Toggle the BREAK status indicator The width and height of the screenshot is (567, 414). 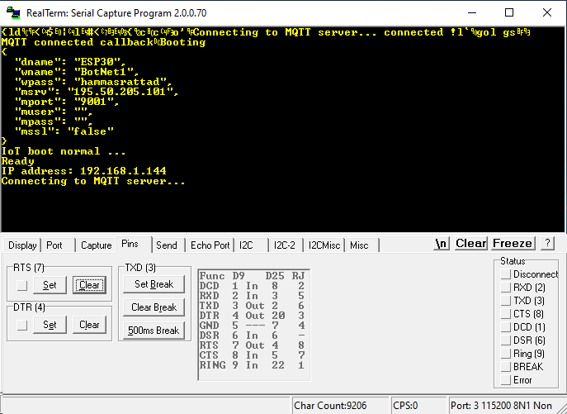[x=505, y=367]
